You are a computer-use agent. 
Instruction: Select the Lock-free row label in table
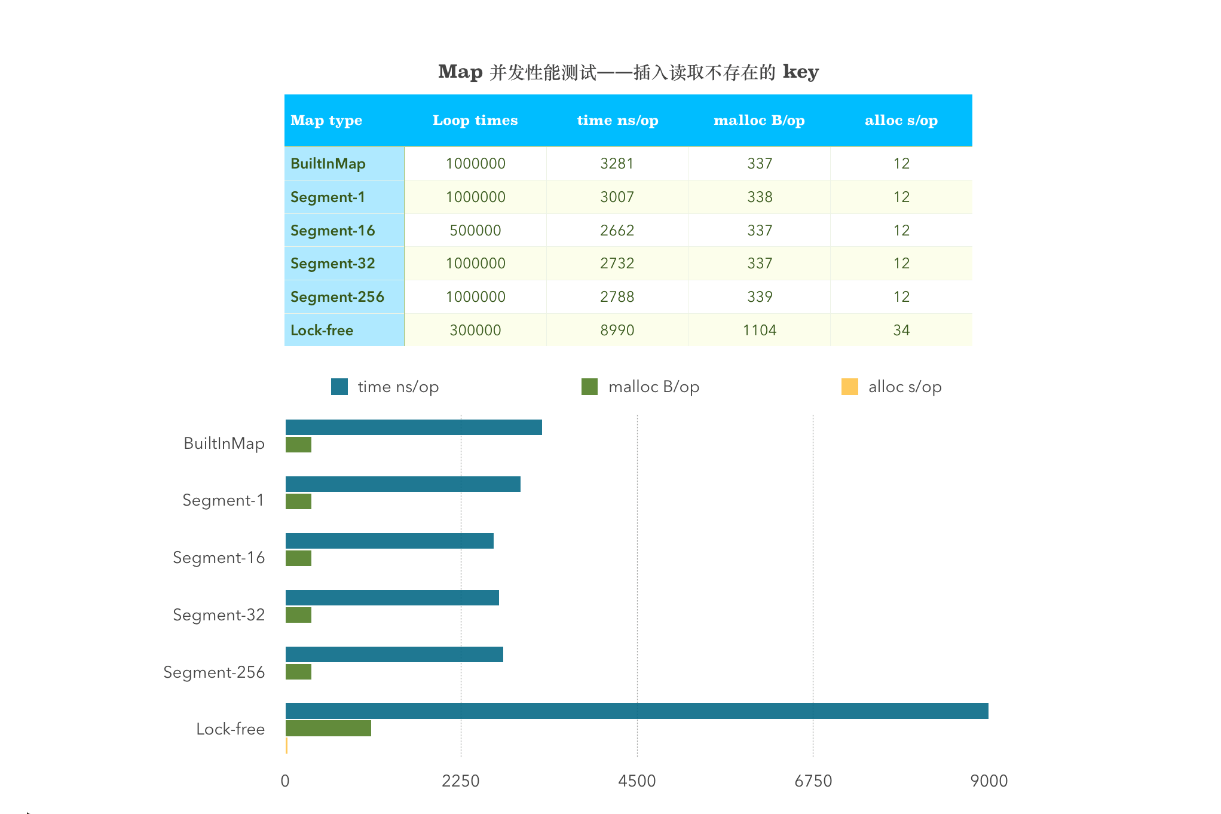point(322,331)
